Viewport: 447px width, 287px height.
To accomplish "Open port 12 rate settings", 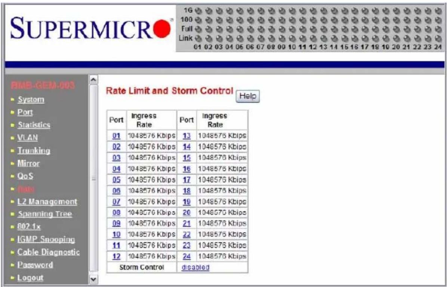I will (116, 256).
